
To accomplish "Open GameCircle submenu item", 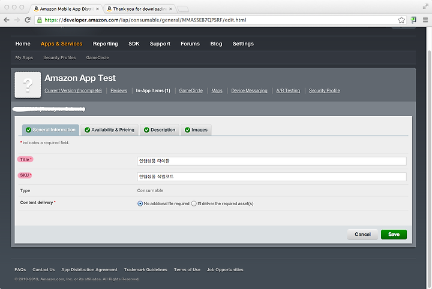I will (x=98, y=57).
